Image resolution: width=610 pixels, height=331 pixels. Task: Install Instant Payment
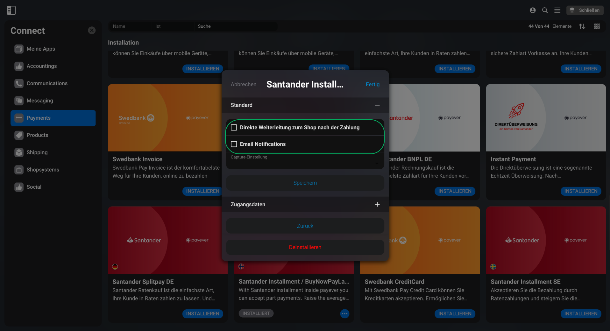[581, 191]
